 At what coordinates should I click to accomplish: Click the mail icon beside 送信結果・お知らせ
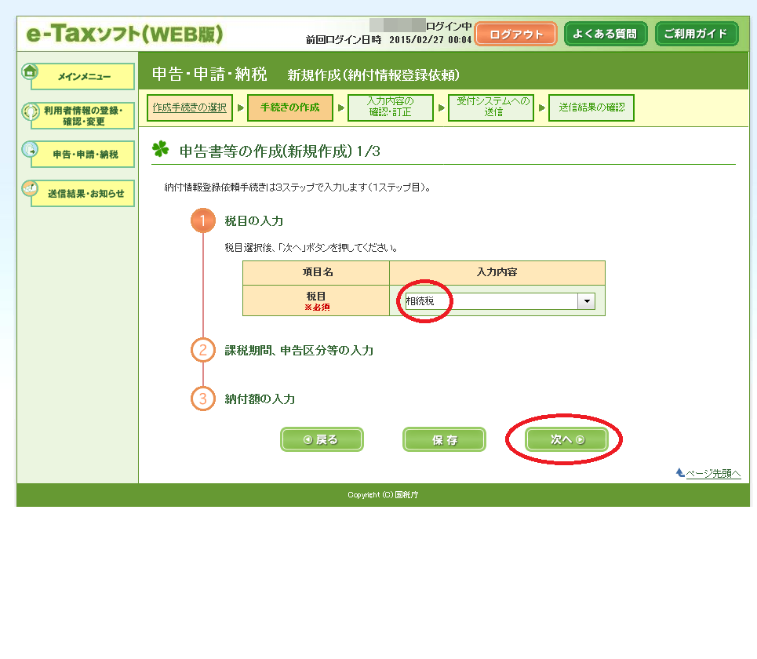30,189
